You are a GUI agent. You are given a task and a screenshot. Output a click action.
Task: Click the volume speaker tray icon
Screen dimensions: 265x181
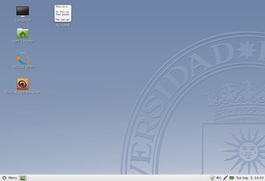point(219,178)
